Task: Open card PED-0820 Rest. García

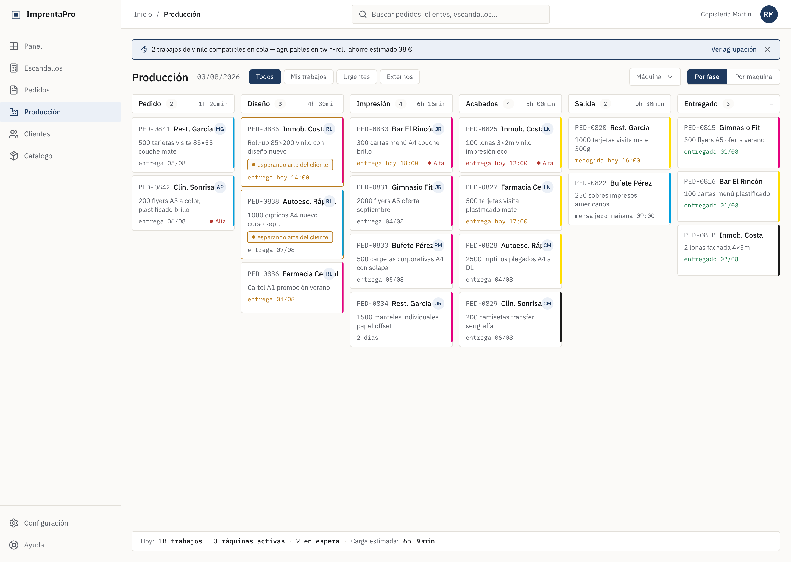Action: pos(619,144)
